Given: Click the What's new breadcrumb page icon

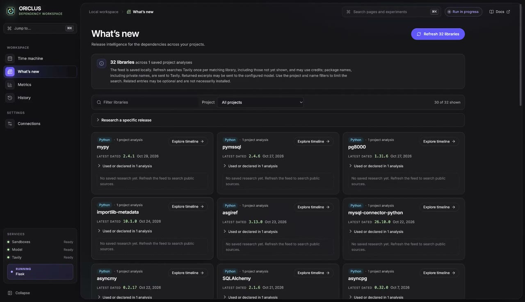Looking at the screenshot, I should [x=129, y=12].
